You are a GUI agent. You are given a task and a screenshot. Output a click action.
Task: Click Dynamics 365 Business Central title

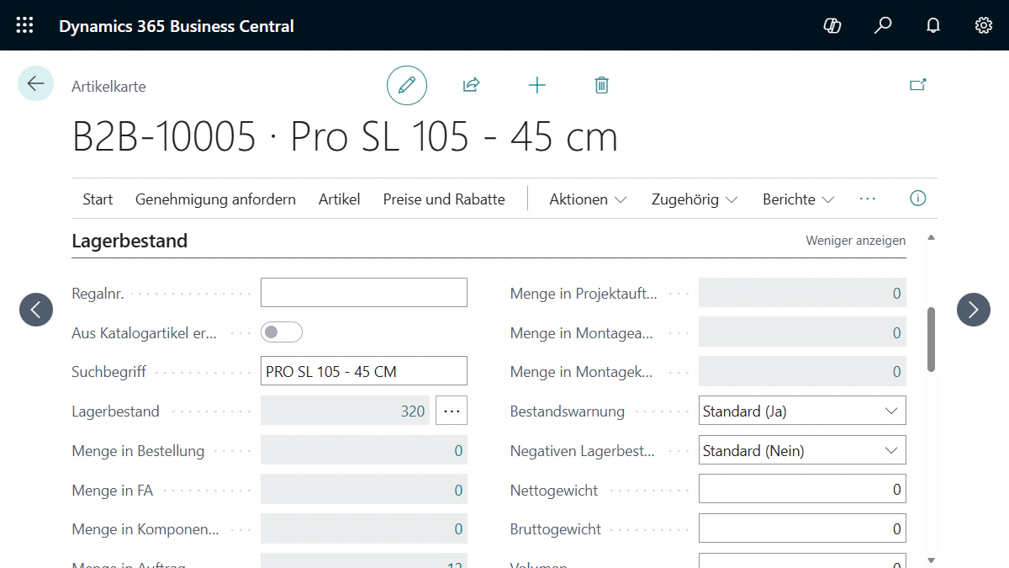(x=177, y=26)
